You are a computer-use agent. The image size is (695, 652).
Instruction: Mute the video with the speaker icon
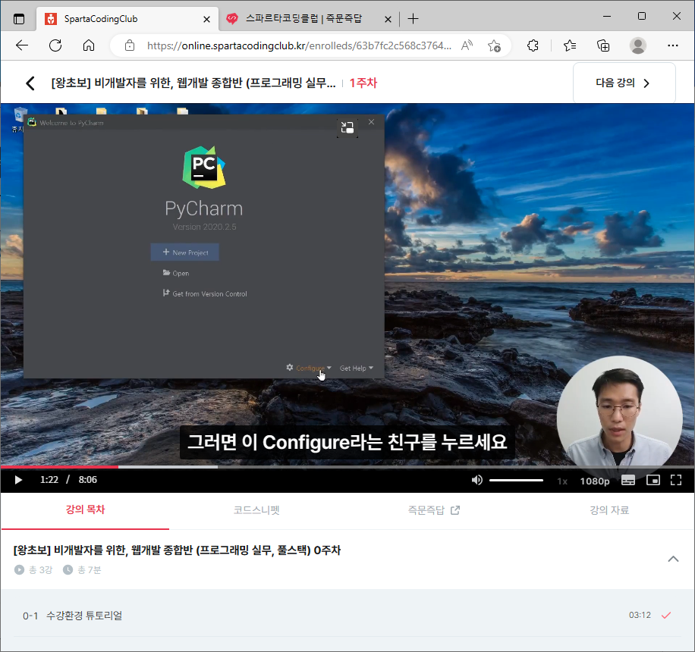tap(477, 480)
